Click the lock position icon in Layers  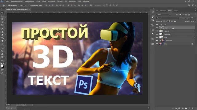170,21
